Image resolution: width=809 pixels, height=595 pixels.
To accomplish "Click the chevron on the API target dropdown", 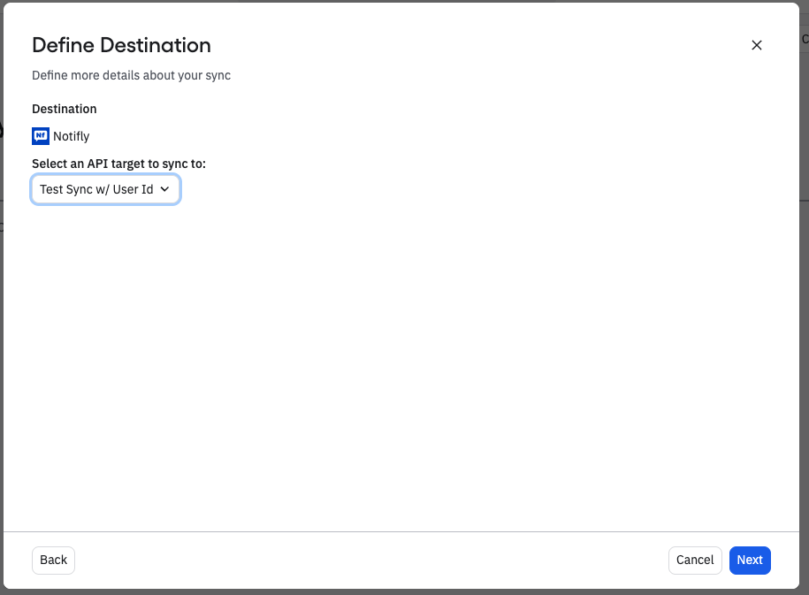I will (x=164, y=188).
